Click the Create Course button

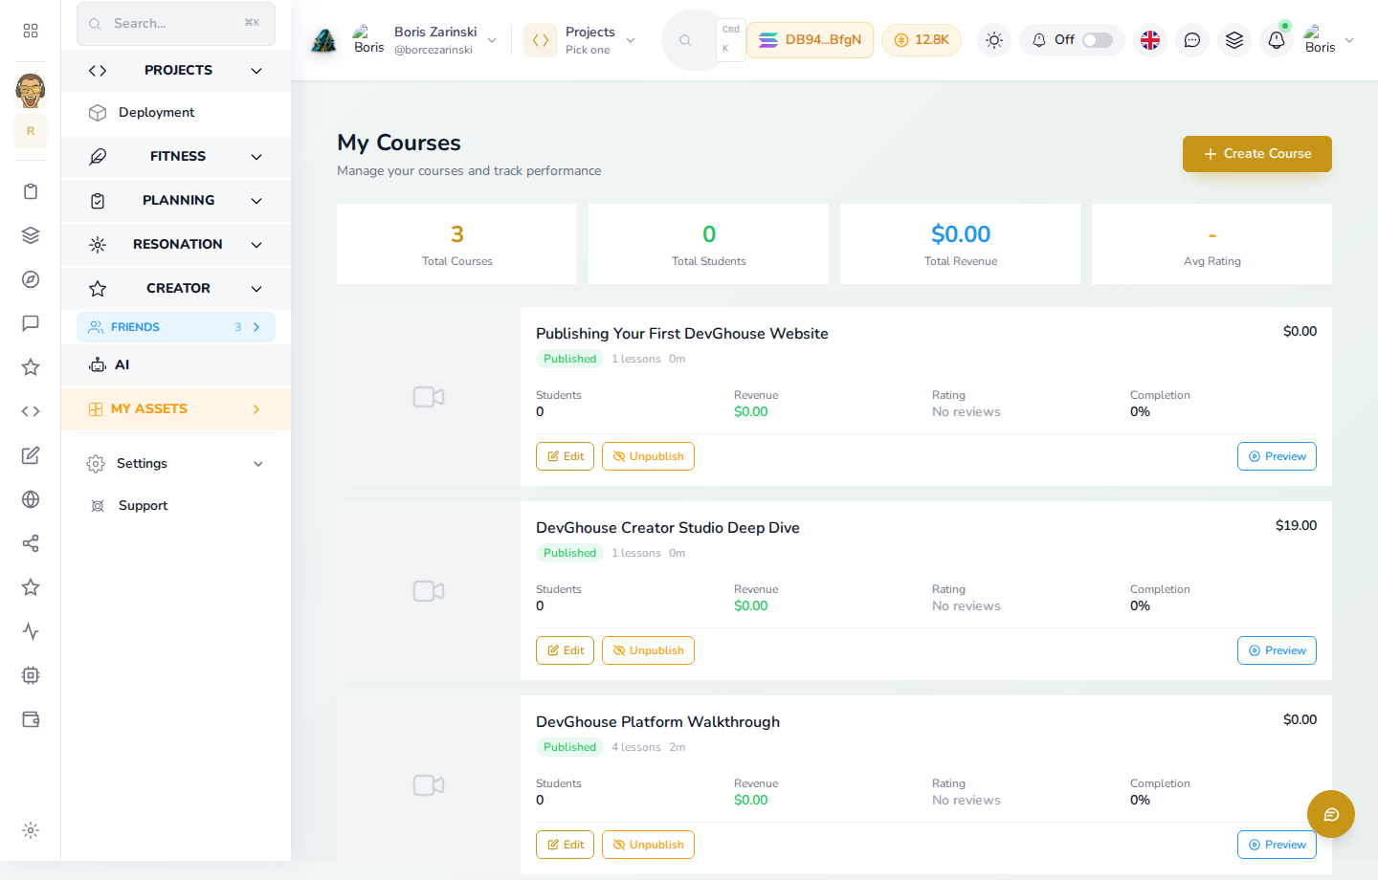1257,154
